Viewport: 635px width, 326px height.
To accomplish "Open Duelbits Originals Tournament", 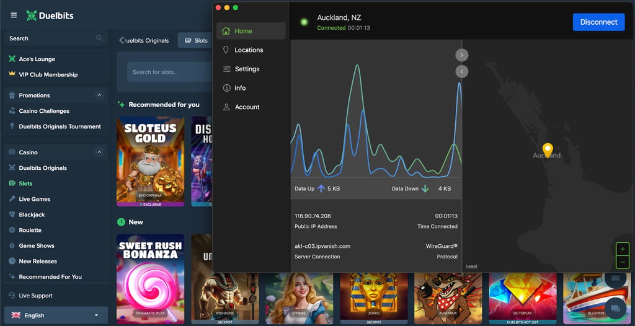I will [x=56, y=126].
